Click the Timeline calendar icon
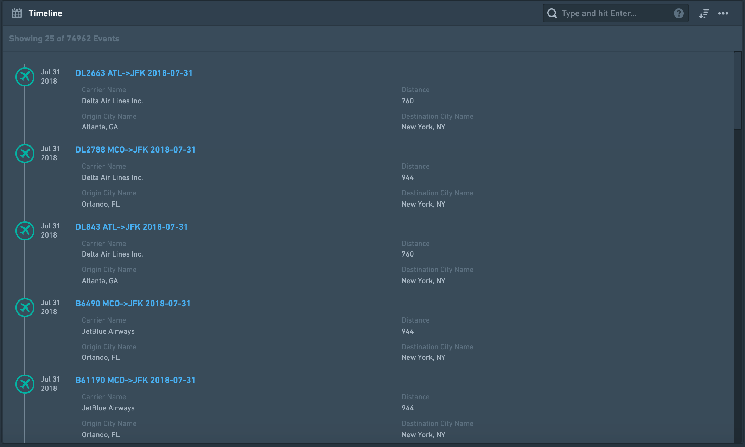745x447 pixels. pos(17,13)
